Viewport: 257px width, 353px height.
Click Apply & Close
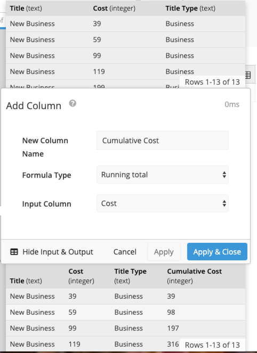pos(217,252)
